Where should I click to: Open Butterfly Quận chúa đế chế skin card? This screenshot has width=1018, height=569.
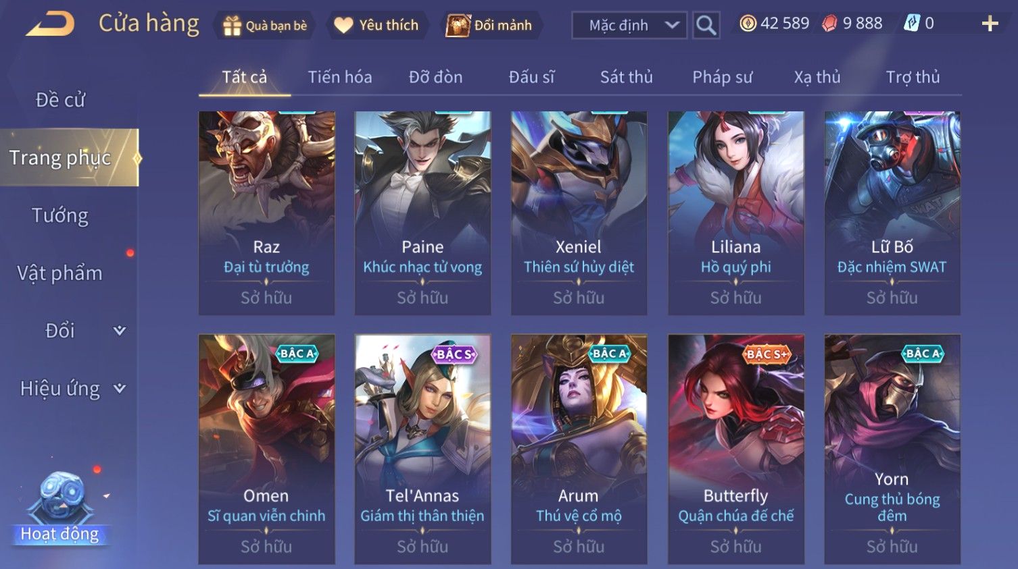click(736, 449)
